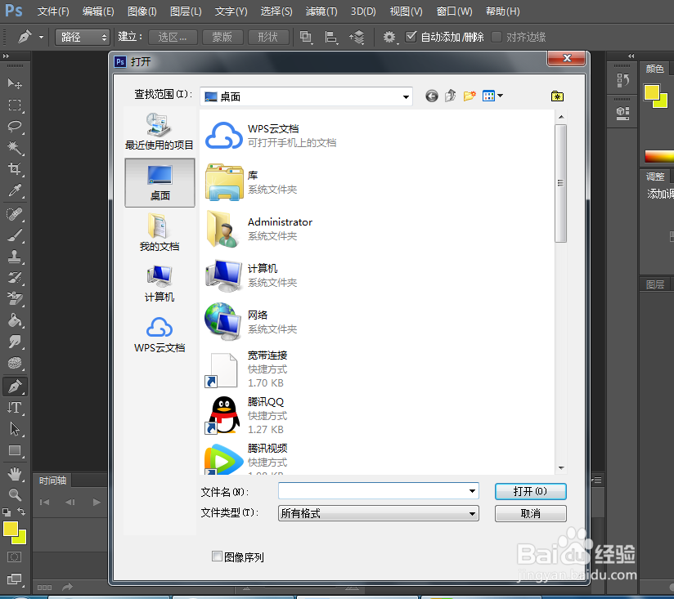Open the Pen tool preset picker arrow
This screenshot has width=674, height=599.
point(41,38)
